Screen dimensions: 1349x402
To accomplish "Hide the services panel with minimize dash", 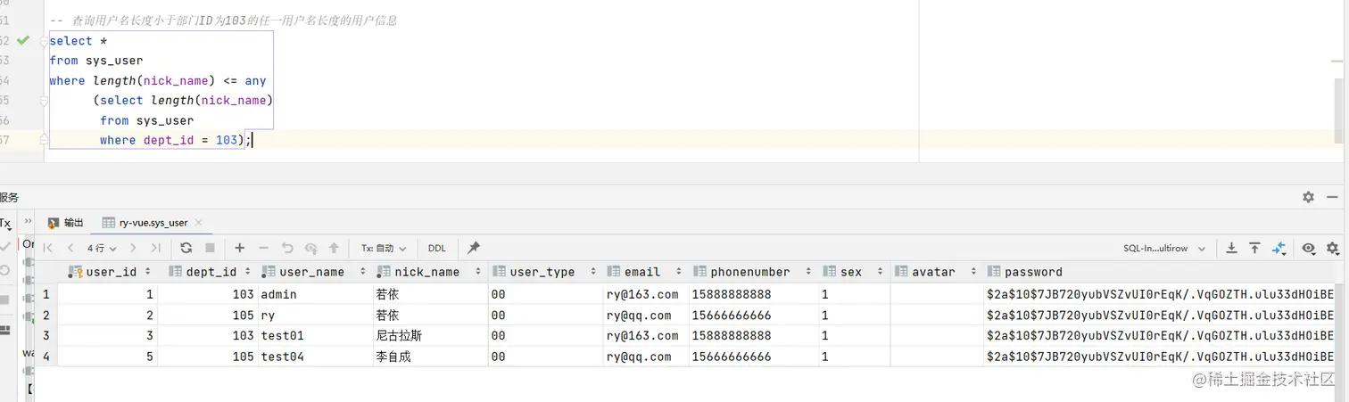I will click(1332, 197).
